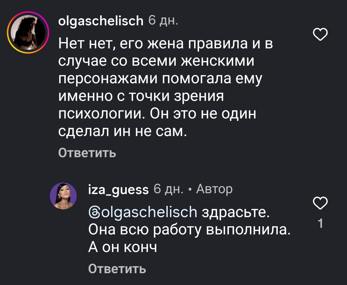The height and width of the screenshot is (285, 347).
Task: Like olgaschelisch's comment with the heart
Action: pos(320,34)
